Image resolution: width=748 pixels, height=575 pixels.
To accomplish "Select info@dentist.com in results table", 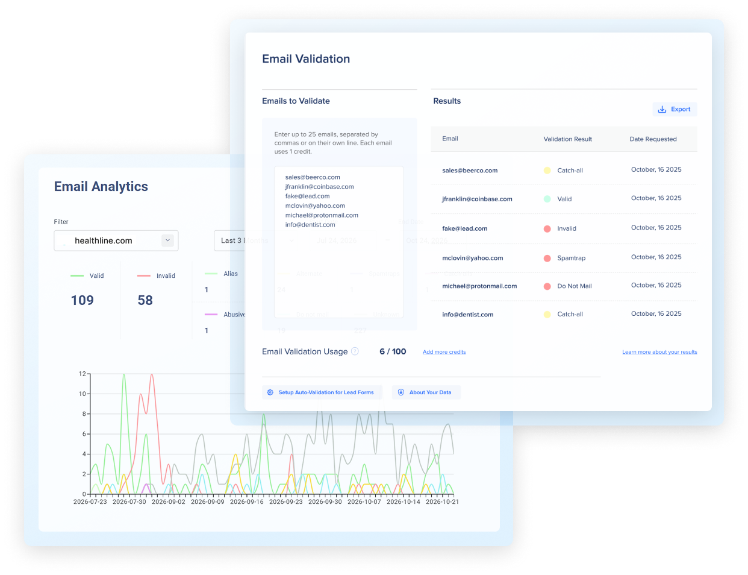I will pyautogui.click(x=467, y=315).
